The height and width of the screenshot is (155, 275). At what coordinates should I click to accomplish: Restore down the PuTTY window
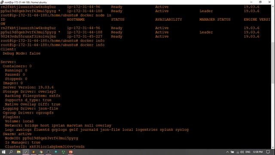click(260, 2)
